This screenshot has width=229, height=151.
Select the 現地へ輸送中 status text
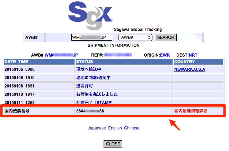[88, 69]
